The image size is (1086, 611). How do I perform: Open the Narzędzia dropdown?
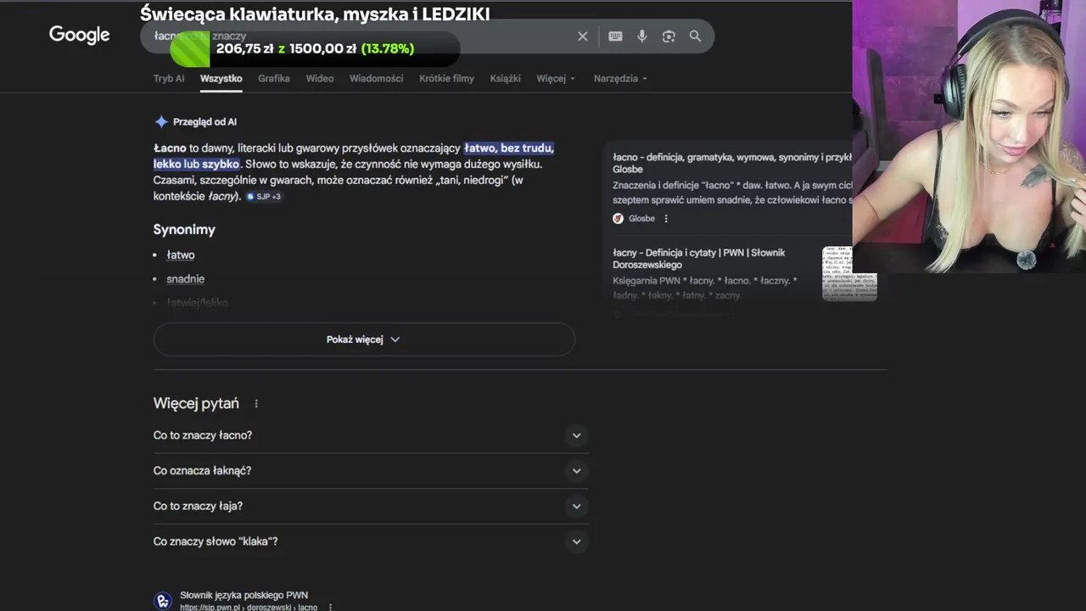pyautogui.click(x=620, y=78)
